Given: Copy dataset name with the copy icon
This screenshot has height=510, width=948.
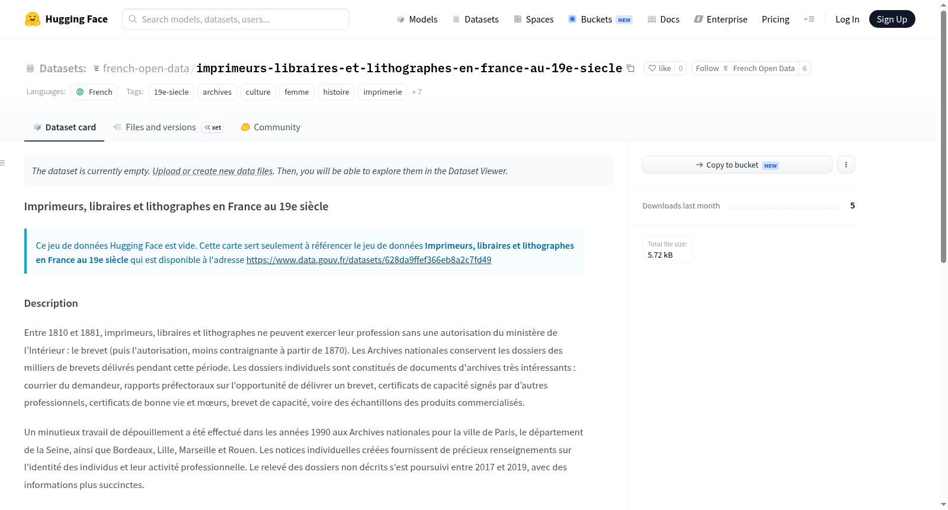Looking at the screenshot, I should point(631,69).
